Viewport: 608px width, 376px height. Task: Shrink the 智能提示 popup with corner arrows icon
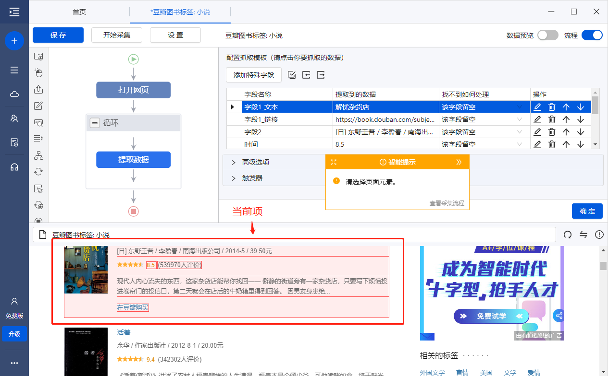334,162
